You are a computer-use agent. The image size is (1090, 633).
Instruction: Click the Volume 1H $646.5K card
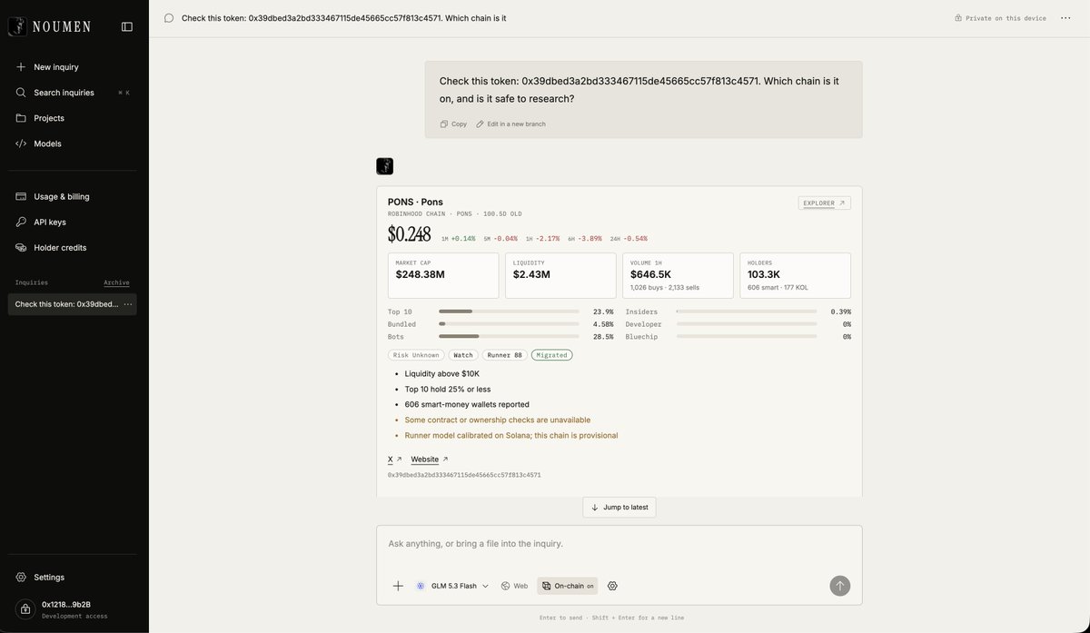(x=678, y=275)
